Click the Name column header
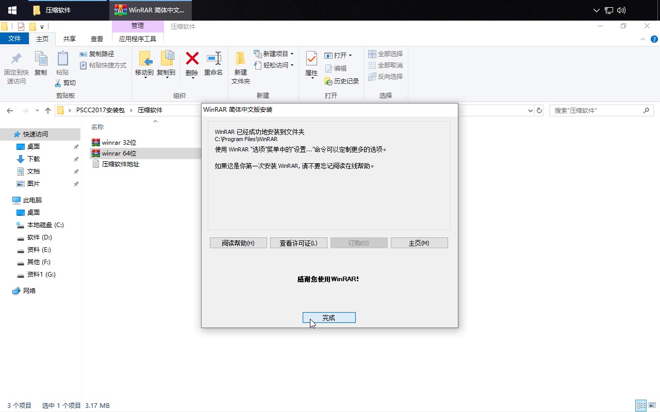Image resolution: width=660 pixels, height=412 pixels. tap(97, 127)
